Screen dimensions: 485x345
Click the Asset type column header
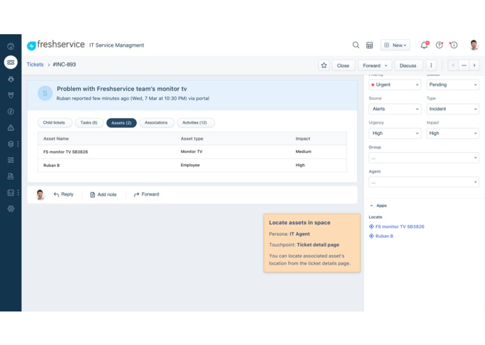pos(192,138)
